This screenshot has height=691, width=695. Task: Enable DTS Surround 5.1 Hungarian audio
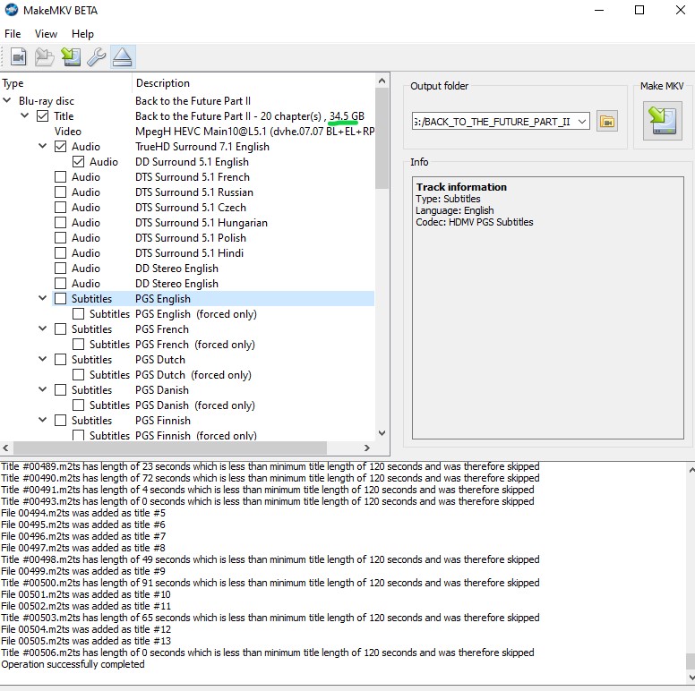60,223
